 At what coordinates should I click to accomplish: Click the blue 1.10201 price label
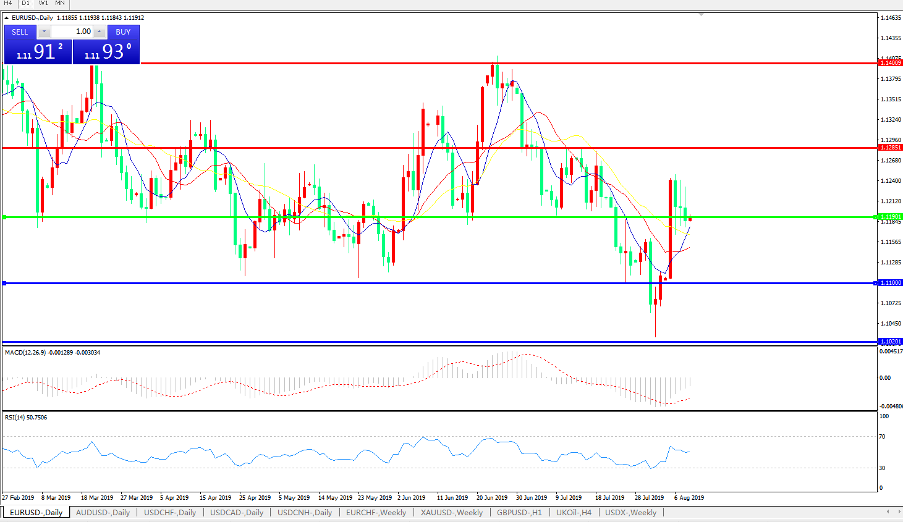pyautogui.click(x=890, y=341)
